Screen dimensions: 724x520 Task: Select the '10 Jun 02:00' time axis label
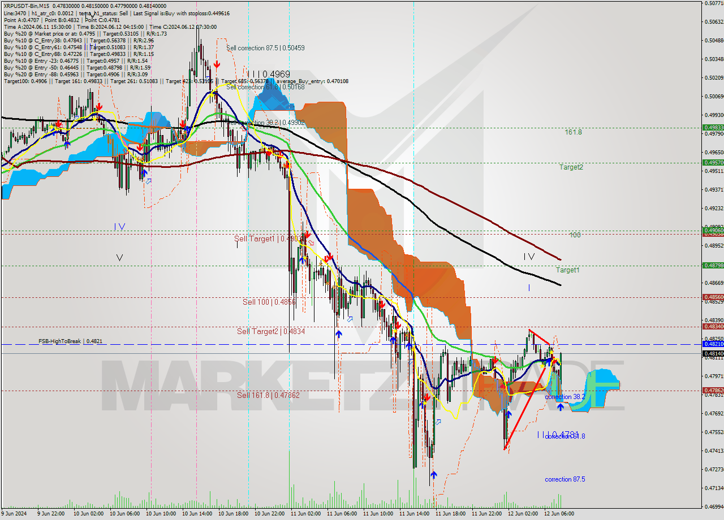click(x=88, y=514)
